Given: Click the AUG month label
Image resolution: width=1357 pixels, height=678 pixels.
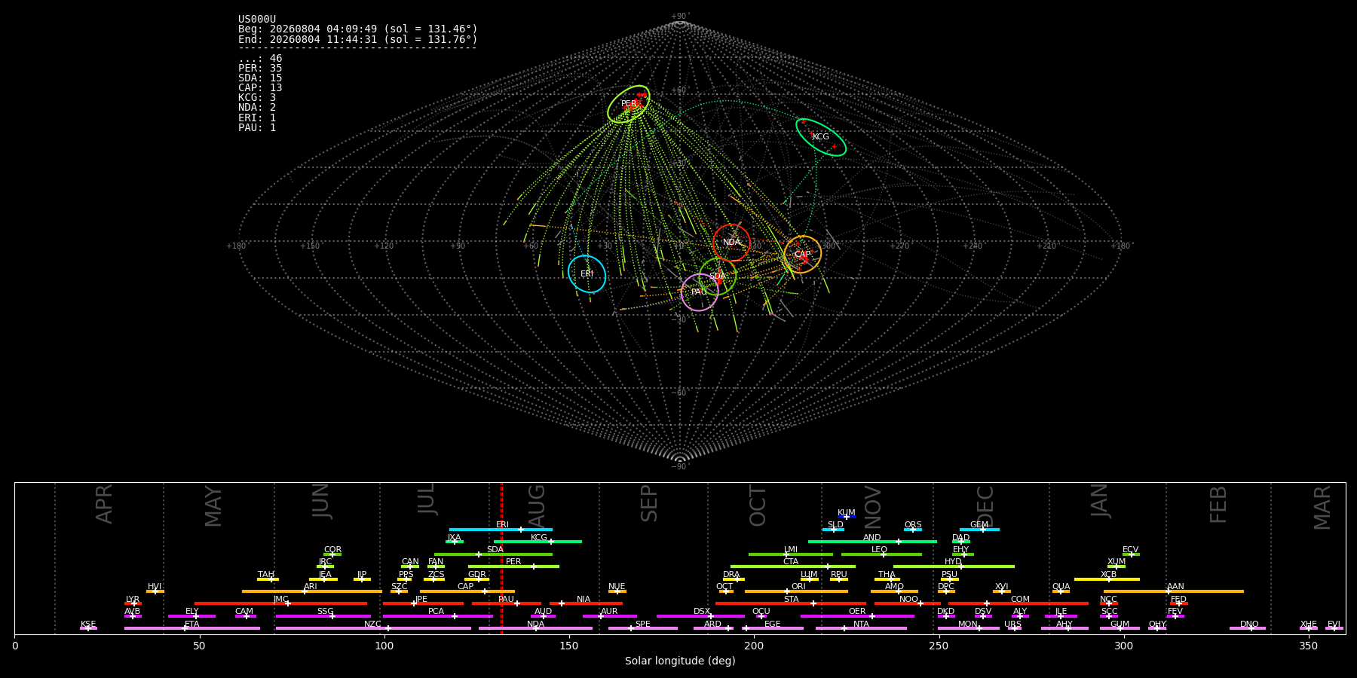Looking at the screenshot, I should pos(537,505).
